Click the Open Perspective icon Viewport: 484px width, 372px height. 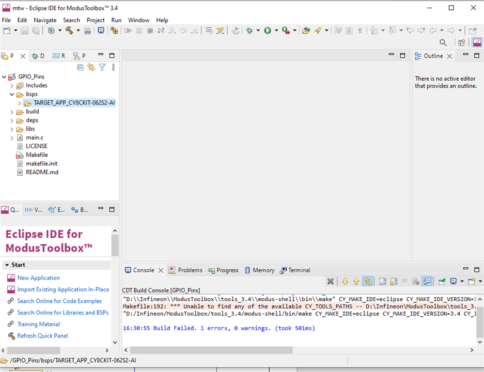click(x=461, y=42)
